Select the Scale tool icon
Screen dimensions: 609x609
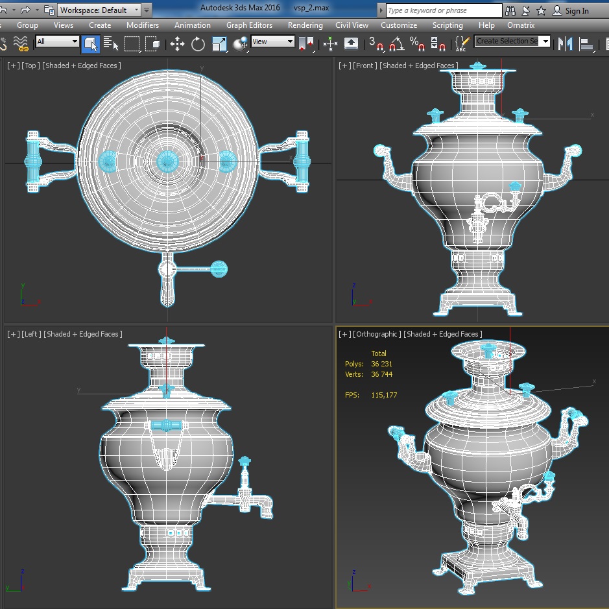point(220,43)
